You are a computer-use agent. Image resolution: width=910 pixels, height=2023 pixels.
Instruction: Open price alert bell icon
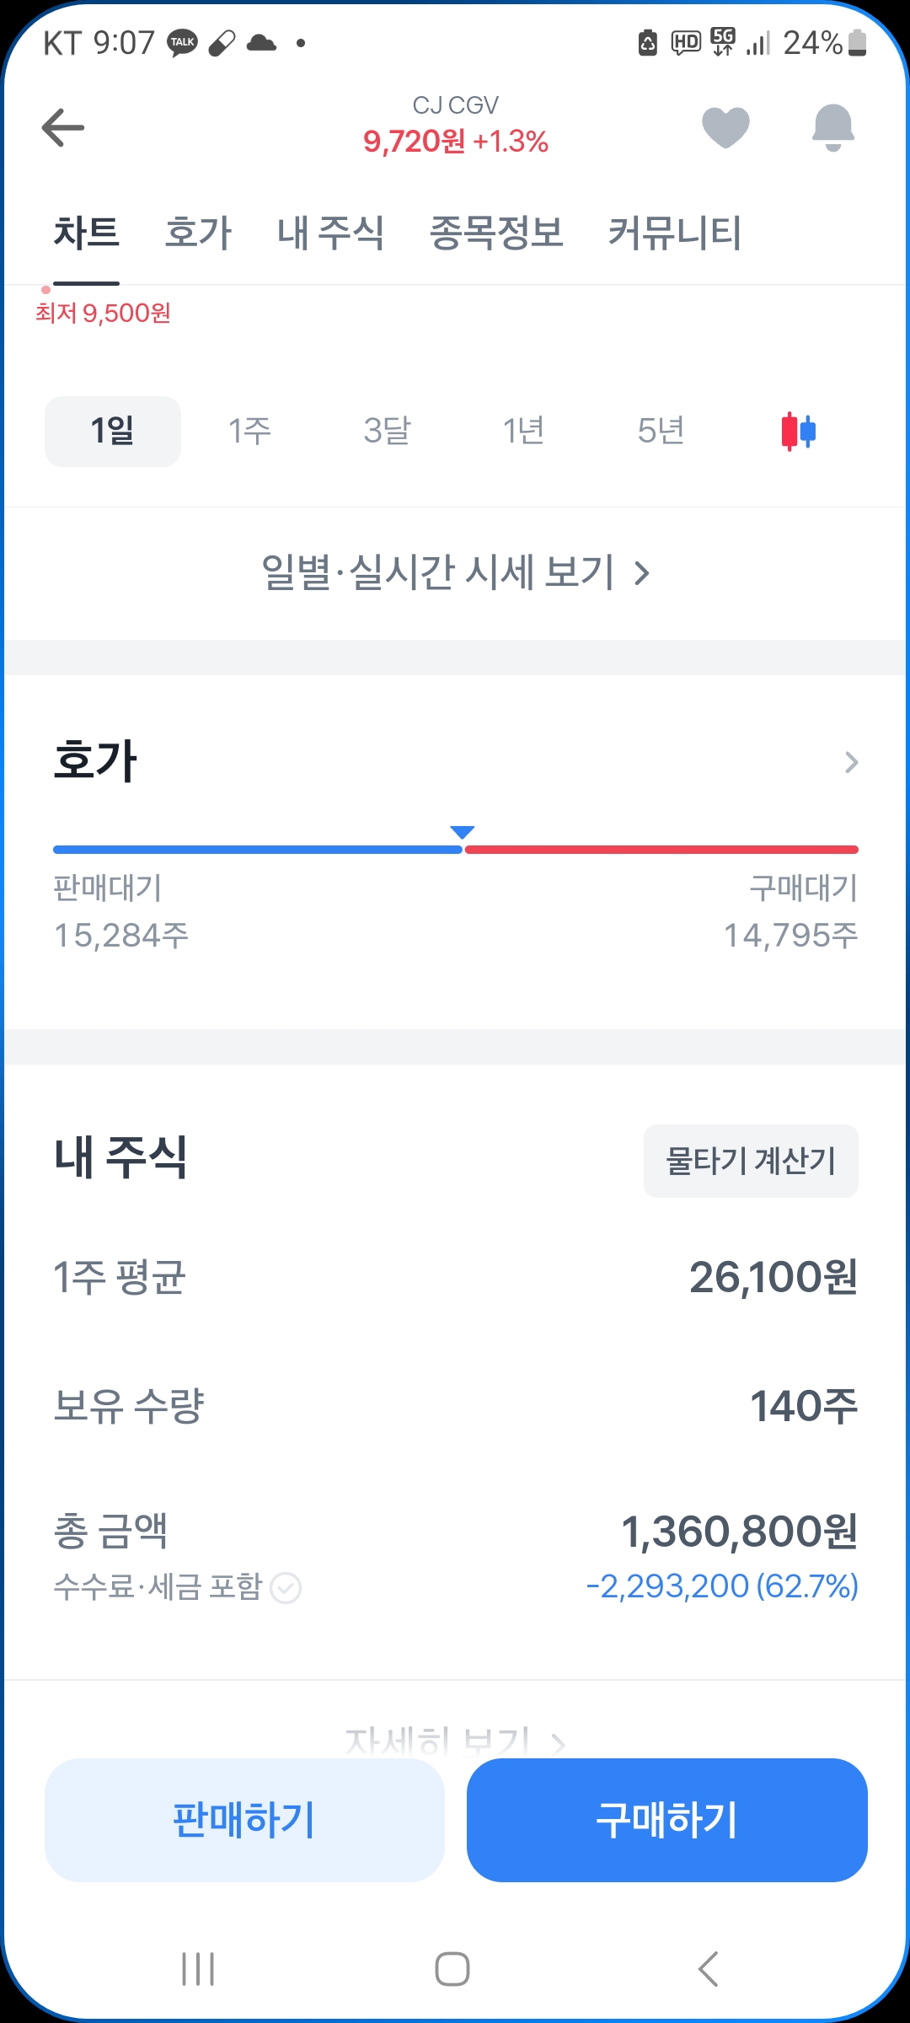832,128
